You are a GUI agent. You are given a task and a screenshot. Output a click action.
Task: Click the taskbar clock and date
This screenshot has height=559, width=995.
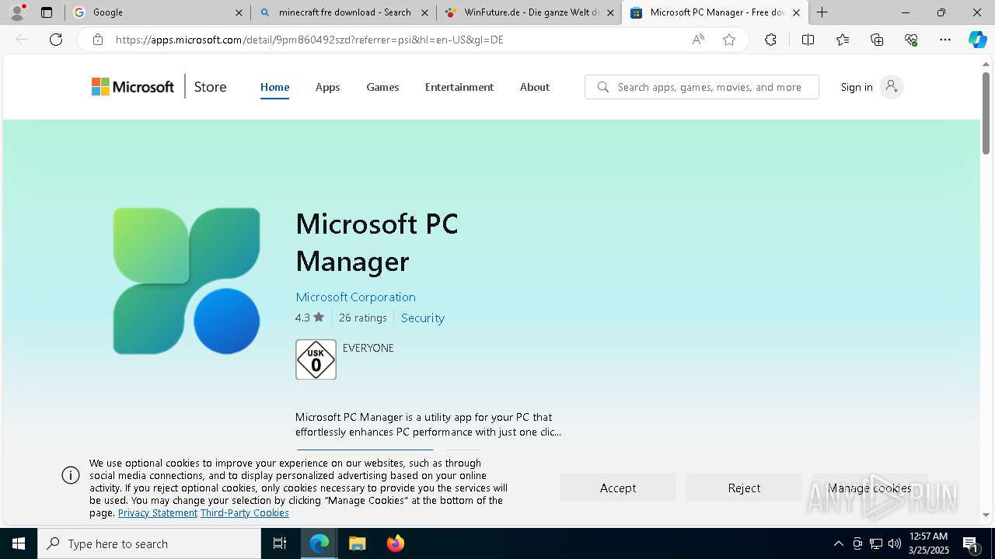[929, 543]
